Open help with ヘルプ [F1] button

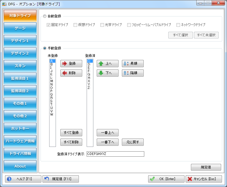pos(23,179)
